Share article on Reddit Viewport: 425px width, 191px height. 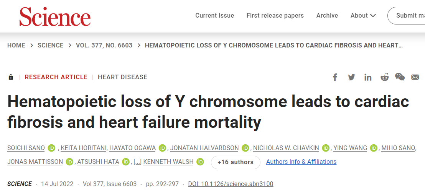pos(384,77)
